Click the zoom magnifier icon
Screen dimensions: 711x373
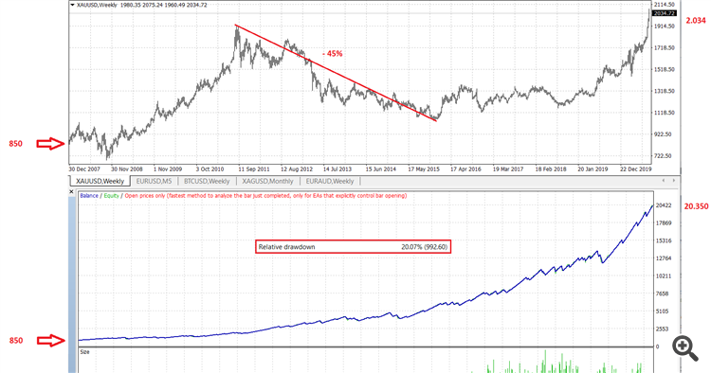pyautogui.click(x=684, y=348)
